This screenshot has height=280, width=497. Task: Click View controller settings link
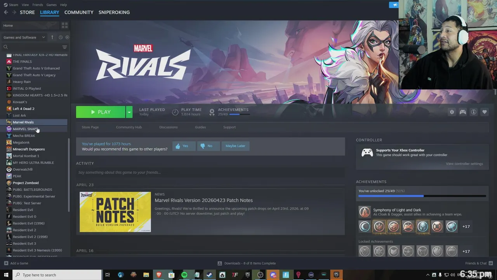(464, 164)
